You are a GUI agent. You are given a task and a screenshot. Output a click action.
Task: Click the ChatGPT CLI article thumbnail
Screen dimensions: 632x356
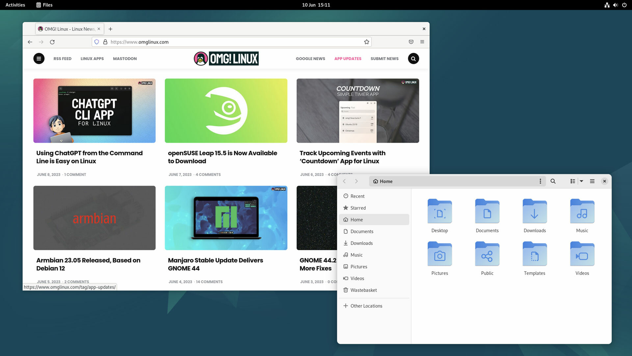click(94, 110)
